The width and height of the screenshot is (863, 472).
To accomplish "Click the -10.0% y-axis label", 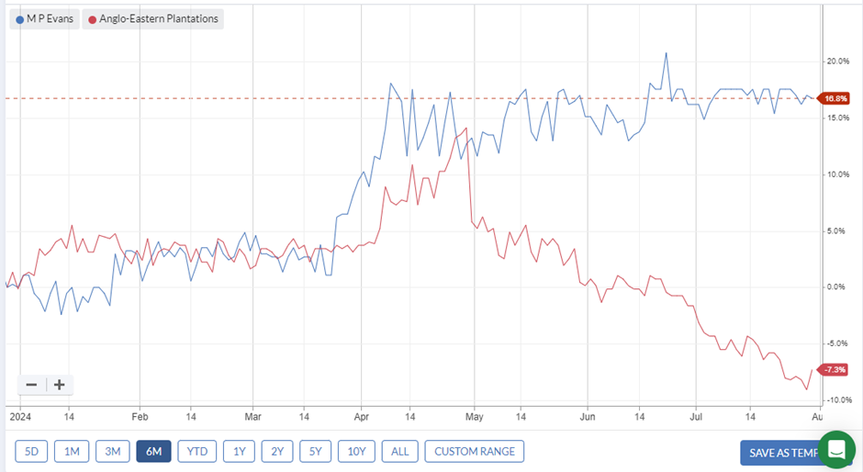I will [839, 400].
